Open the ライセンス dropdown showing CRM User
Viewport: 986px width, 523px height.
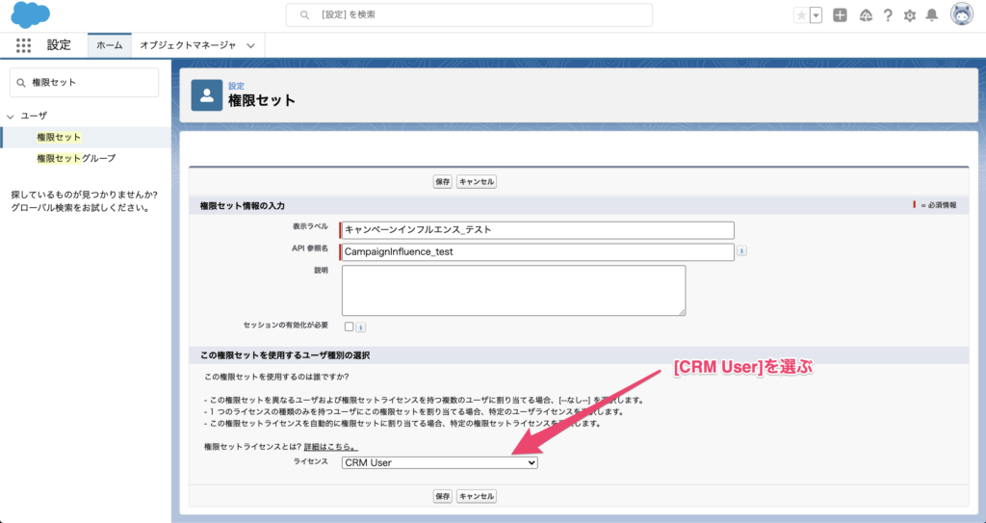(x=439, y=462)
